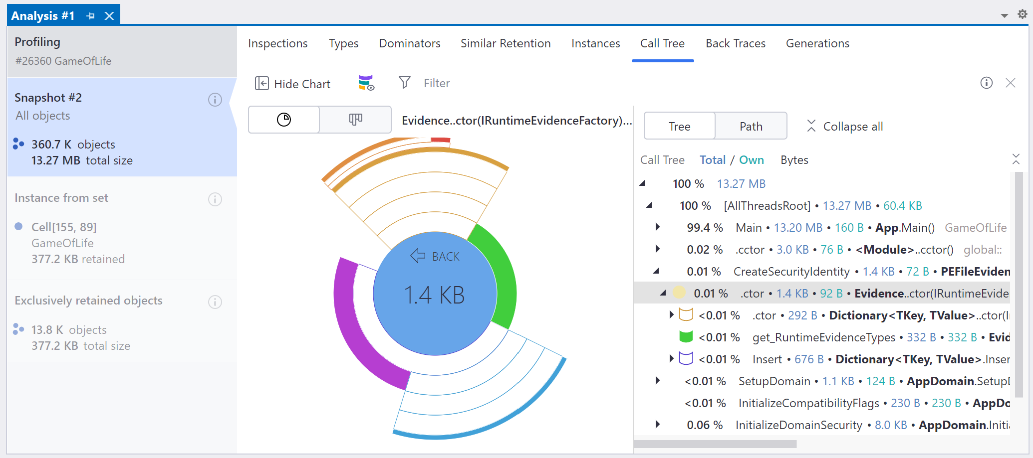Expand the SetupDomain call tree node
The height and width of the screenshot is (458, 1033).
(x=657, y=381)
